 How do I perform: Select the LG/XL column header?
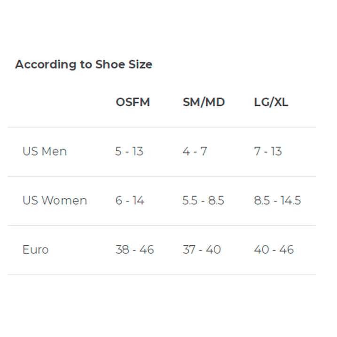click(x=271, y=102)
